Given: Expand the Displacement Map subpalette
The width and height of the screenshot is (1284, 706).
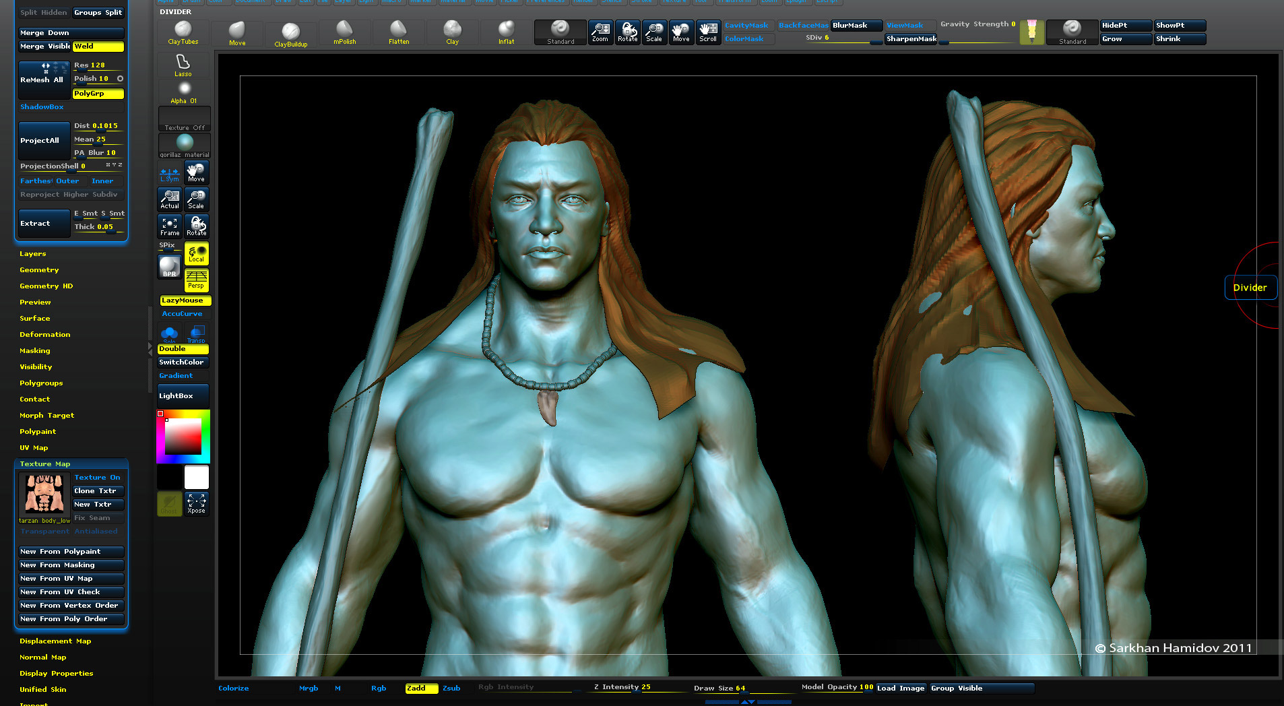Looking at the screenshot, I should point(55,641).
